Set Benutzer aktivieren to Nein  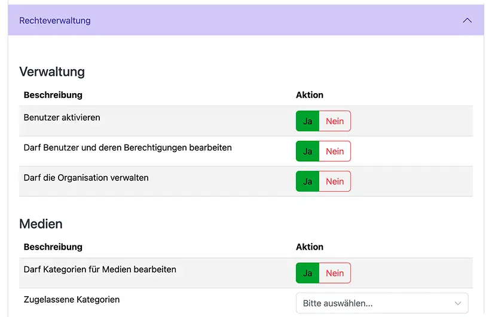[x=335, y=121]
